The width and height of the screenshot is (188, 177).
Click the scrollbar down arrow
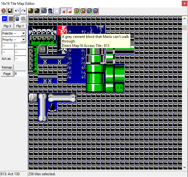[184, 167]
